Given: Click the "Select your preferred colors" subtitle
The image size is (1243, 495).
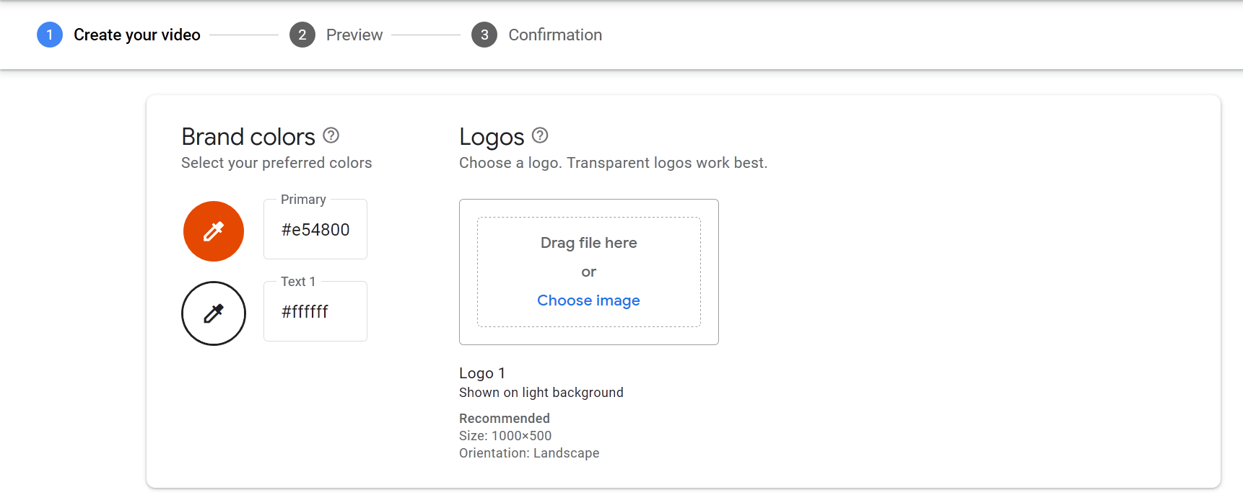Looking at the screenshot, I should tap(276, 163).
